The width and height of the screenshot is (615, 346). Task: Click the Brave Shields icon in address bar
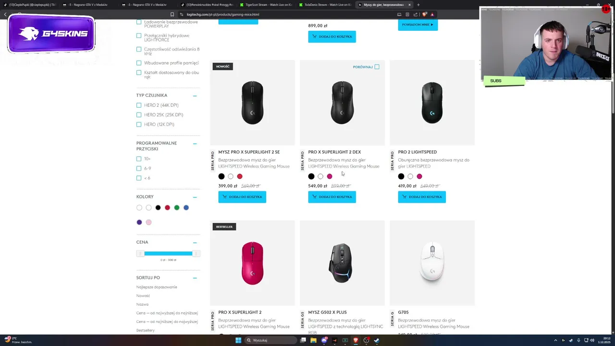[424, 14]
